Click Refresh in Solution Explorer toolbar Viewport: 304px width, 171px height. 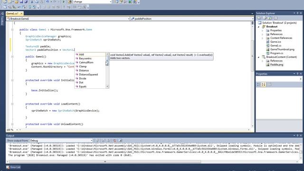(x=270, y=18)
